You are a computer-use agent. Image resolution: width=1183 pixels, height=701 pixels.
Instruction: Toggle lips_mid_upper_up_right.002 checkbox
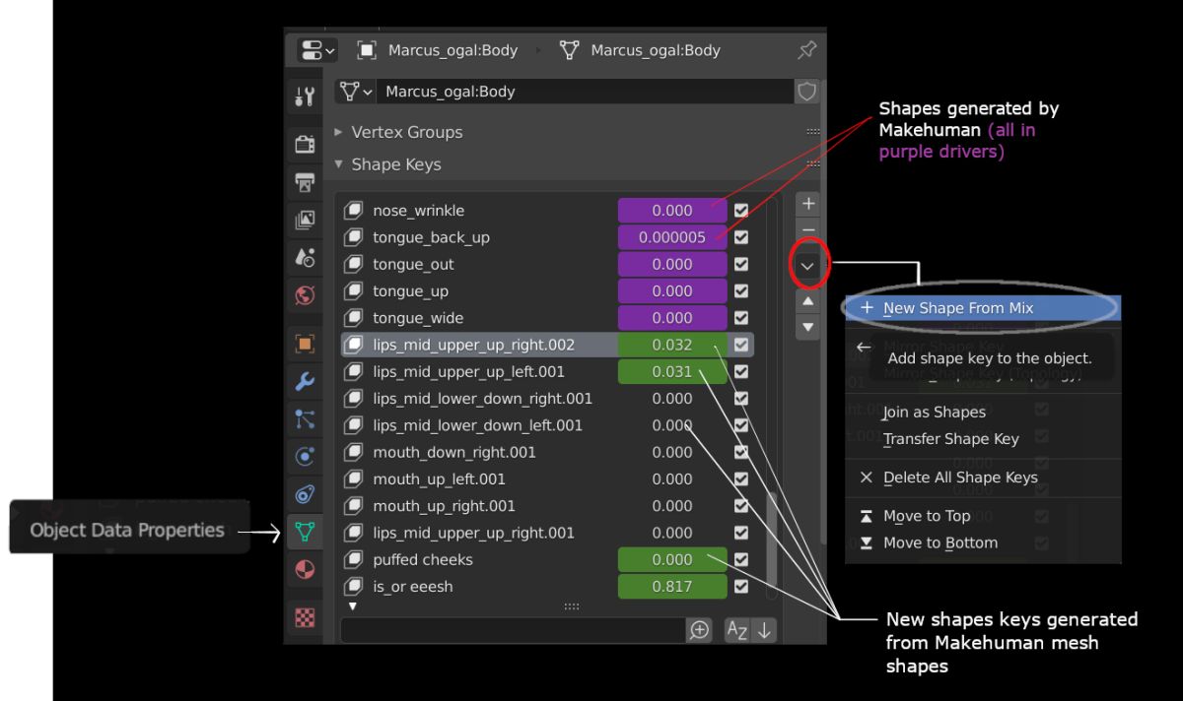click(x=741, y=345)
